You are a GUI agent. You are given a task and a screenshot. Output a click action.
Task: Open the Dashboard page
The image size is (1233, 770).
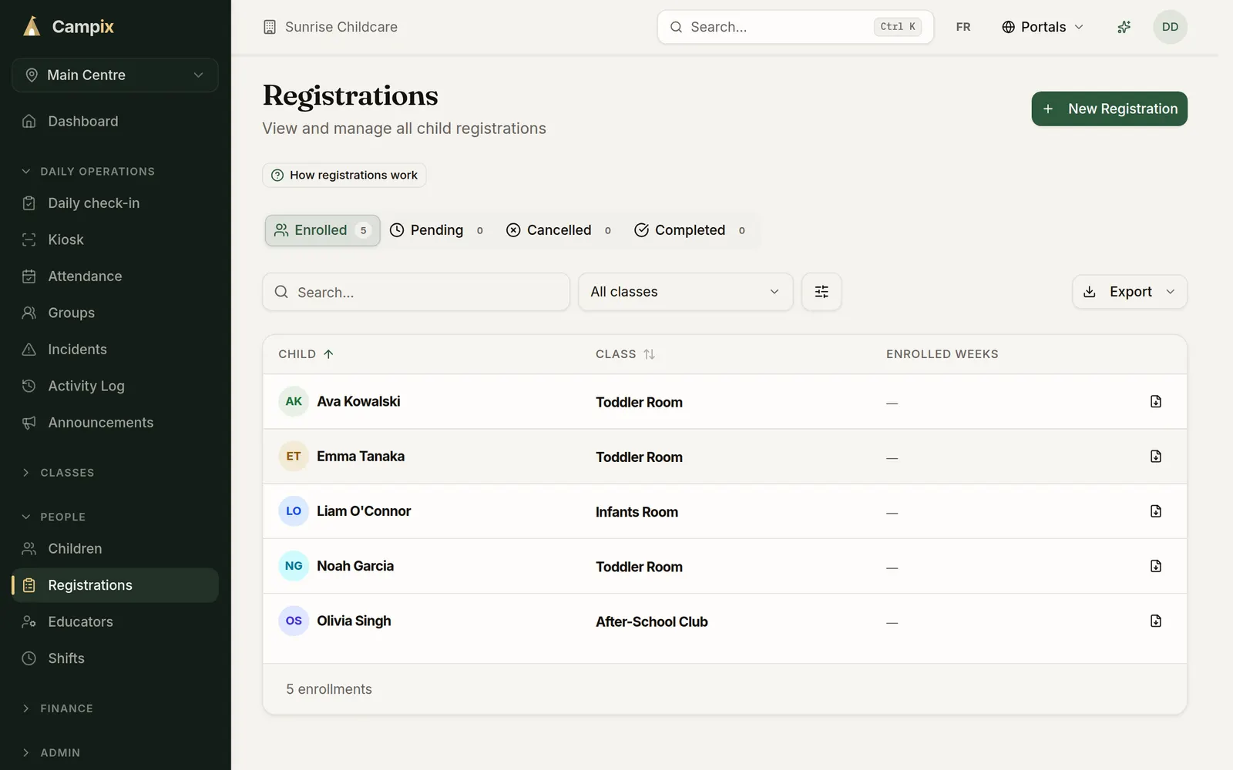(115, 121)
